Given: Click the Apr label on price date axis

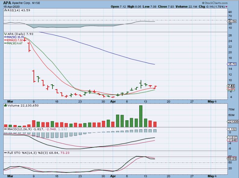Looking at the screenshot, I should [113, 101].
